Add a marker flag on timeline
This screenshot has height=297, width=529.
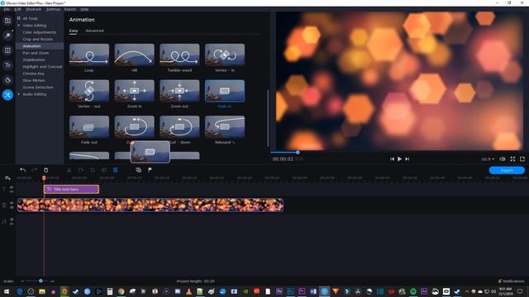[x=150, y=170]
